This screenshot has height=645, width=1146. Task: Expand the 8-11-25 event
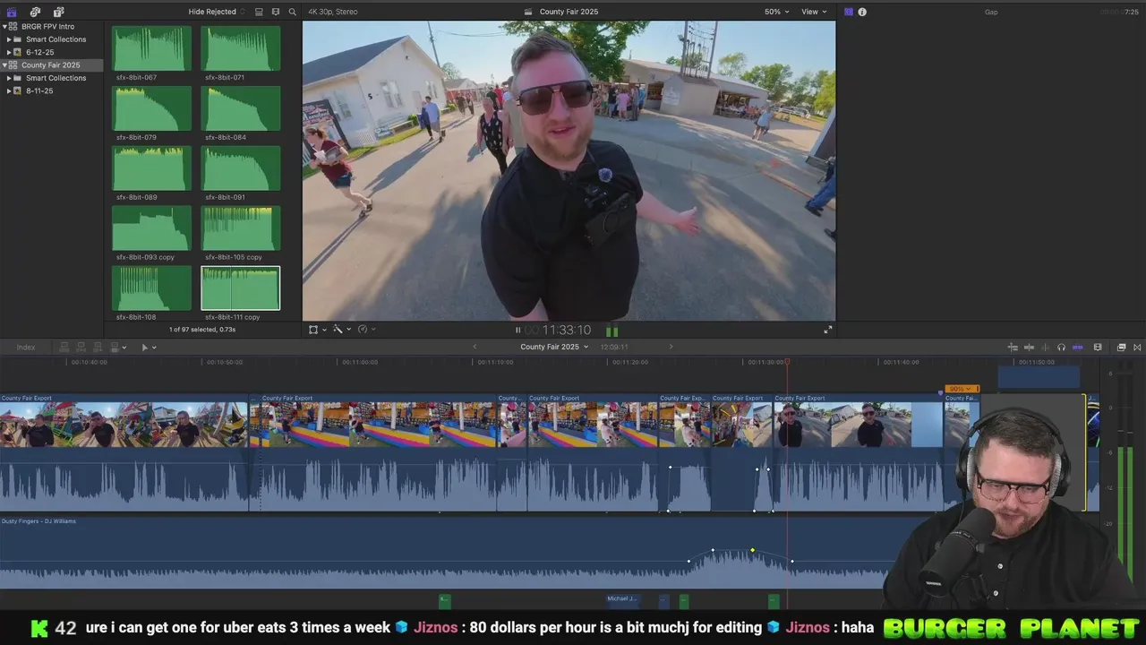[9, 90]
